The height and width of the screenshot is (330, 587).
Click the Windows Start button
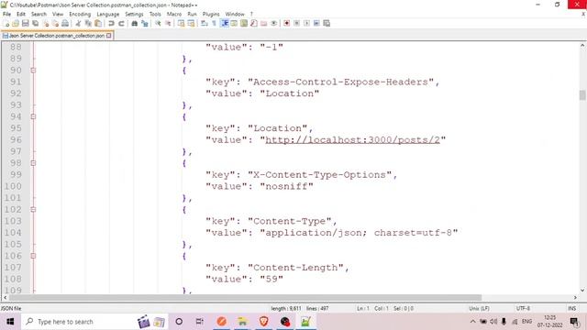coord(10,322)
